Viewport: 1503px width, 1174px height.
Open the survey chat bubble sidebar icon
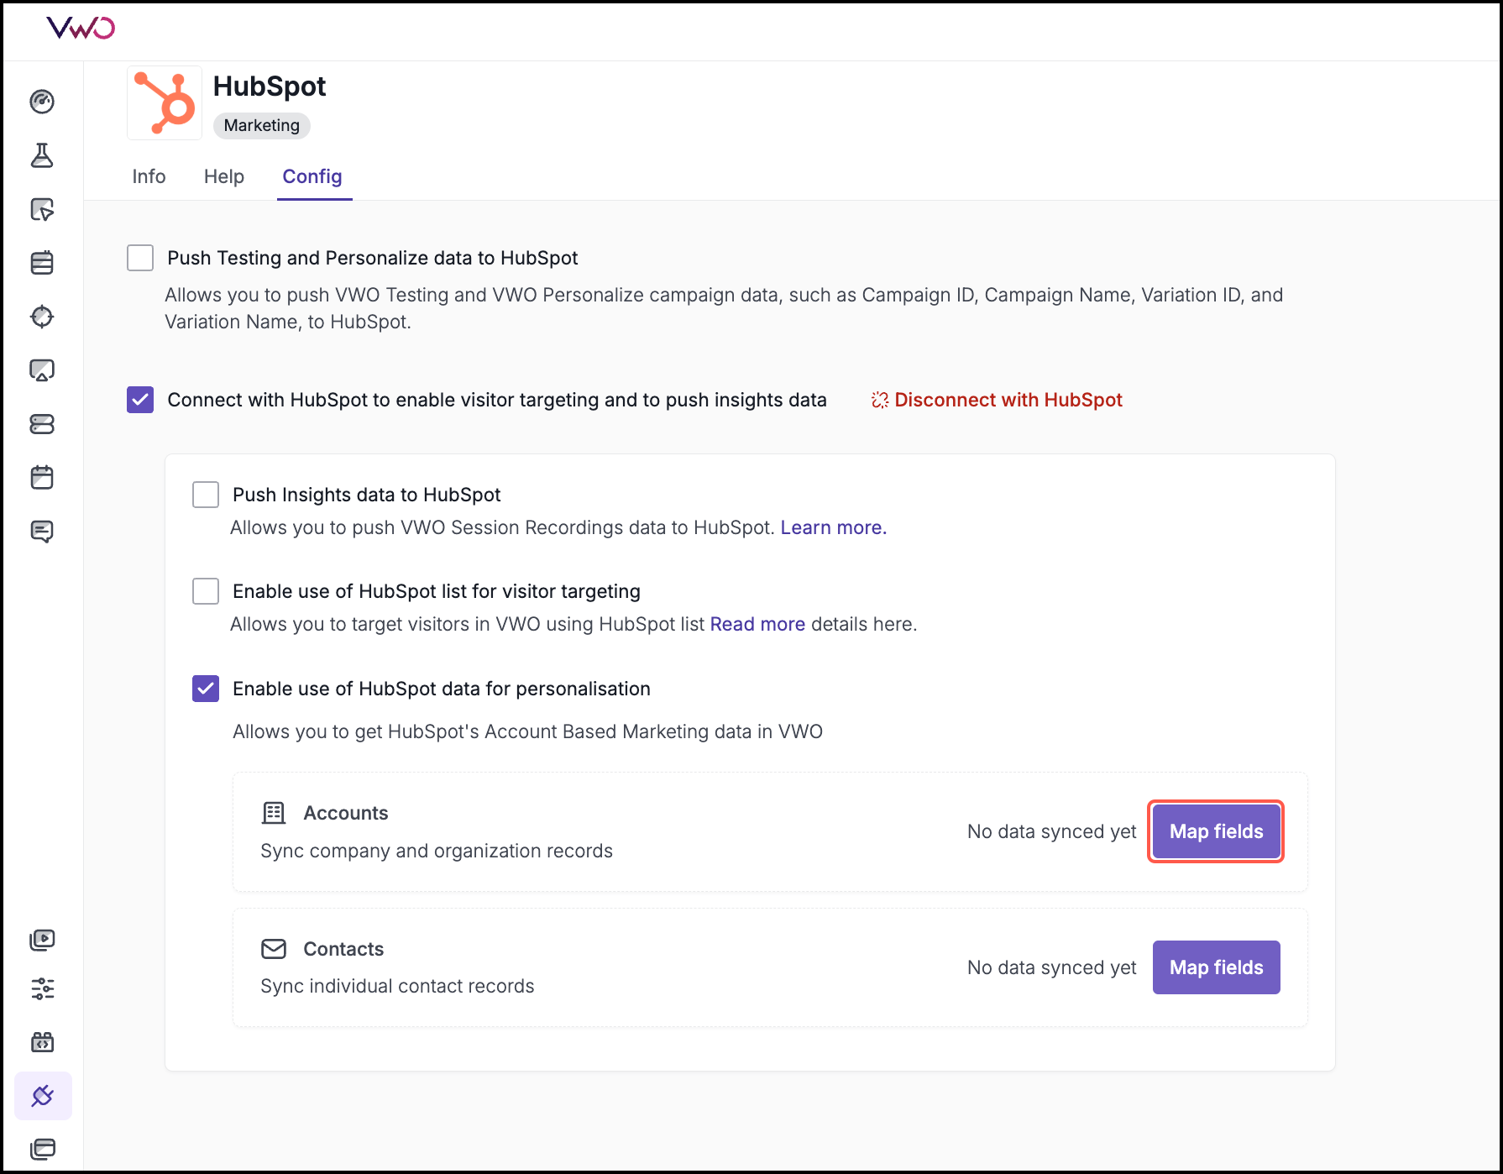coord(42,532)
